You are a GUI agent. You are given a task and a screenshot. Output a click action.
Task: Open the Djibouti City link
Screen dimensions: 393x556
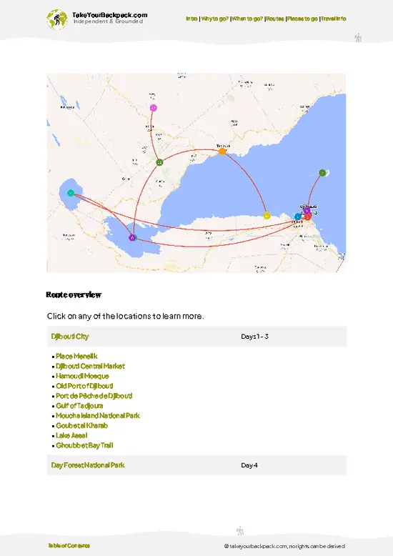(x=70, y=336)
